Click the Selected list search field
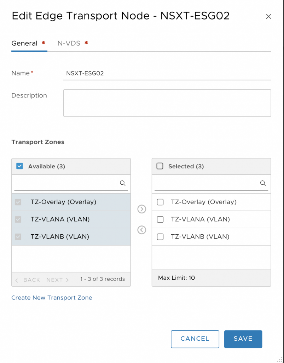 tap(211, 183)
